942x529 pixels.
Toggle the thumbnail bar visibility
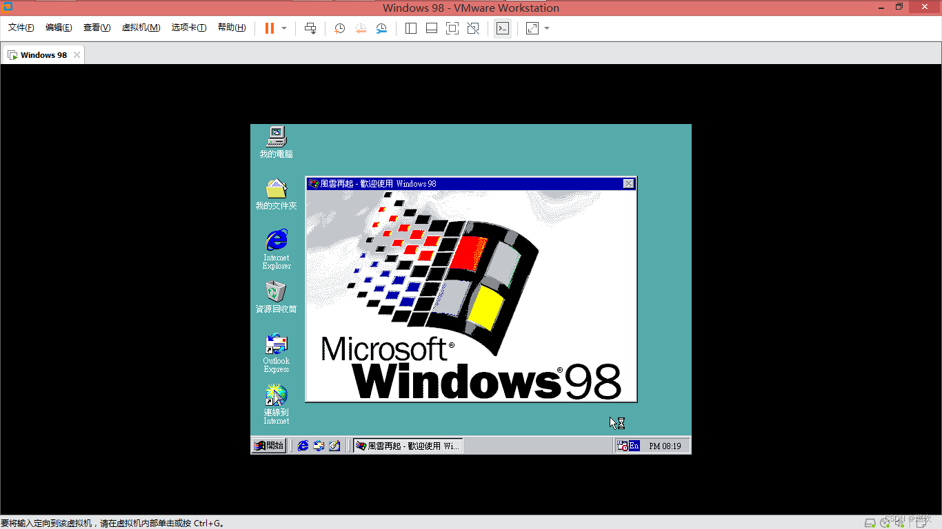click(x=431, y=28)
